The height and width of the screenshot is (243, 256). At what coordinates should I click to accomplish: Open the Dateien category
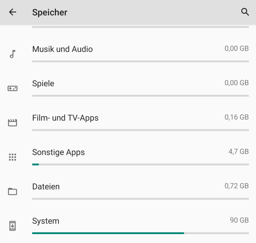[x=46, y=187]
